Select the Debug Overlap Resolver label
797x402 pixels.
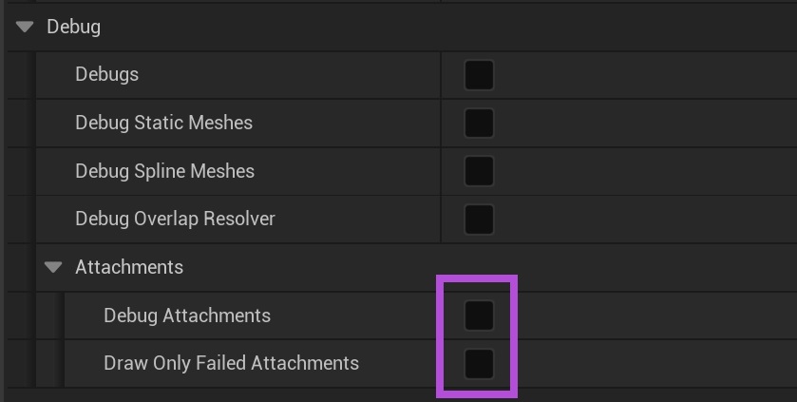[x=175, y=219]
